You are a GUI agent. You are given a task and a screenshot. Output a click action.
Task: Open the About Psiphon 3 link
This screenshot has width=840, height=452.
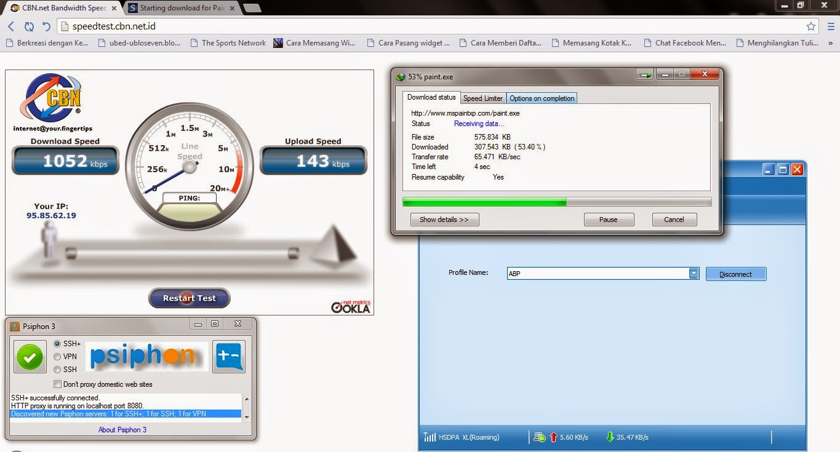click(x=122, y=430)
